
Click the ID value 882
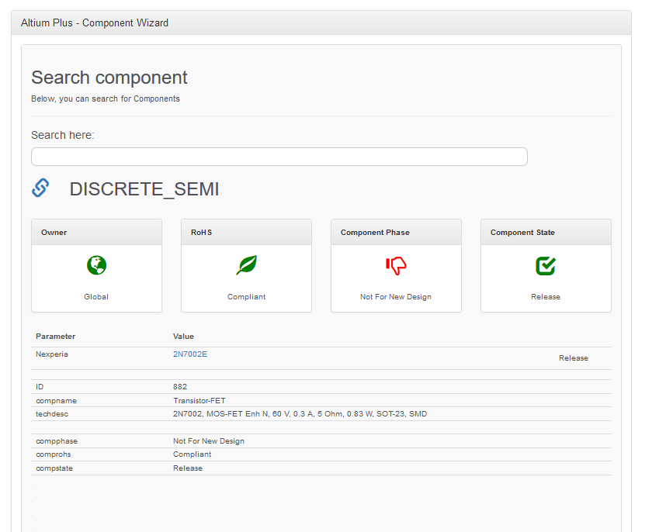(180, 386)
